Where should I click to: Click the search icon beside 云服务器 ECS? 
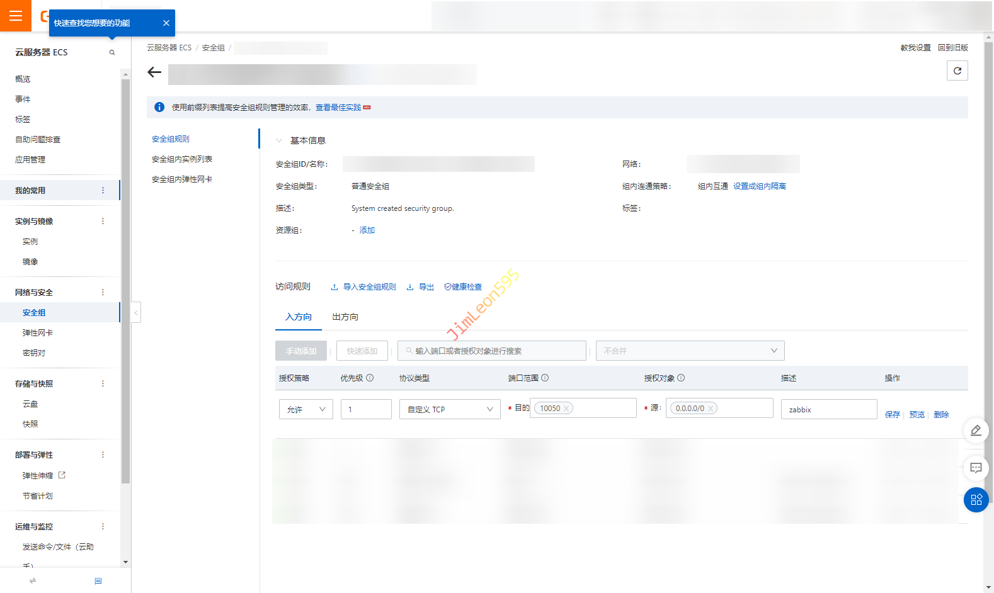112,53
